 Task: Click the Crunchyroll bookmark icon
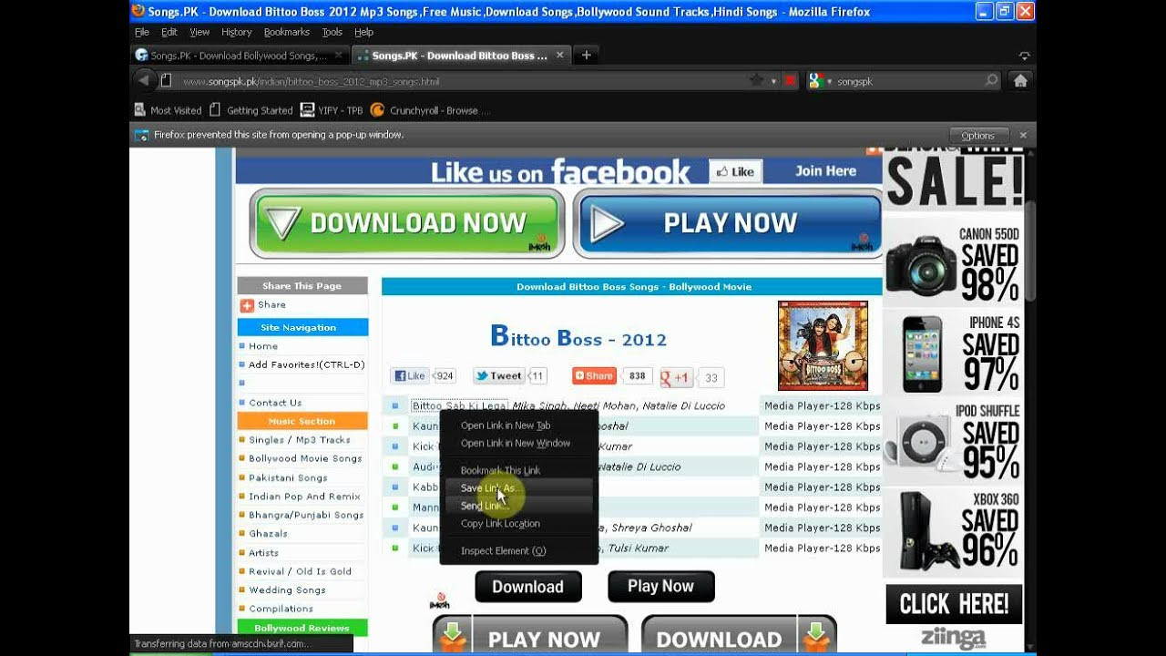point(377,110)
